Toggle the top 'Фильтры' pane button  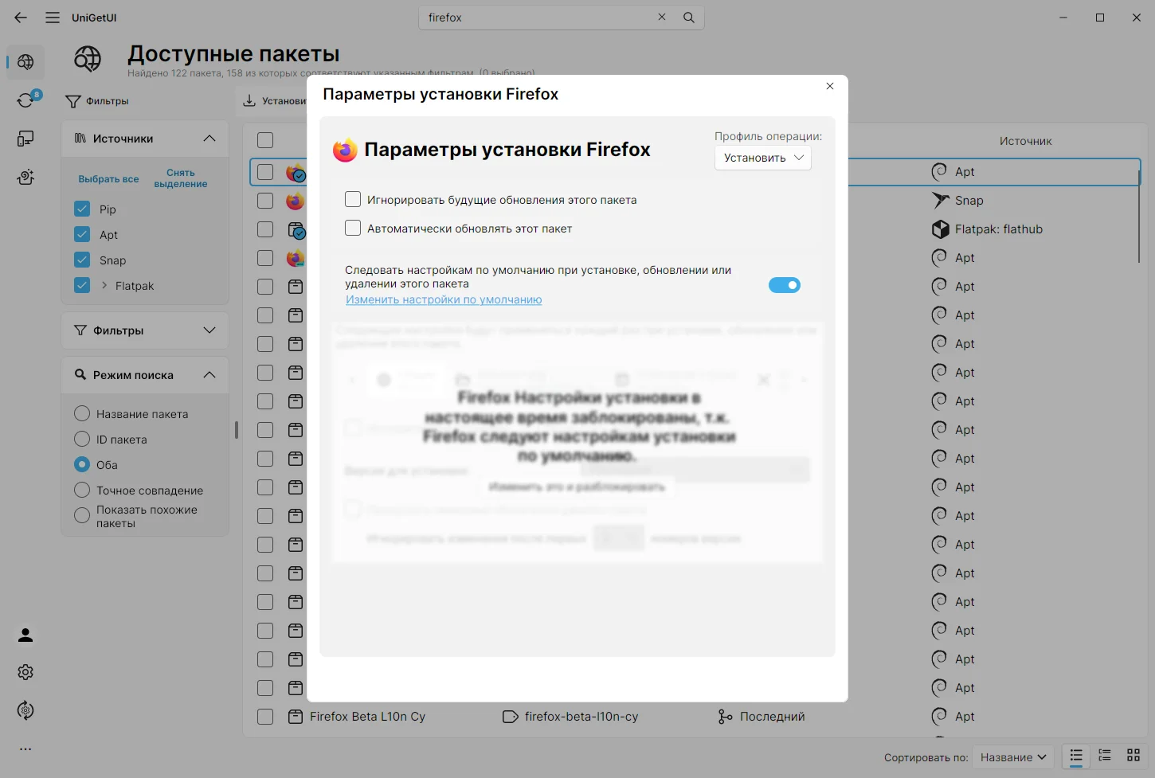[x=97, y=101]
